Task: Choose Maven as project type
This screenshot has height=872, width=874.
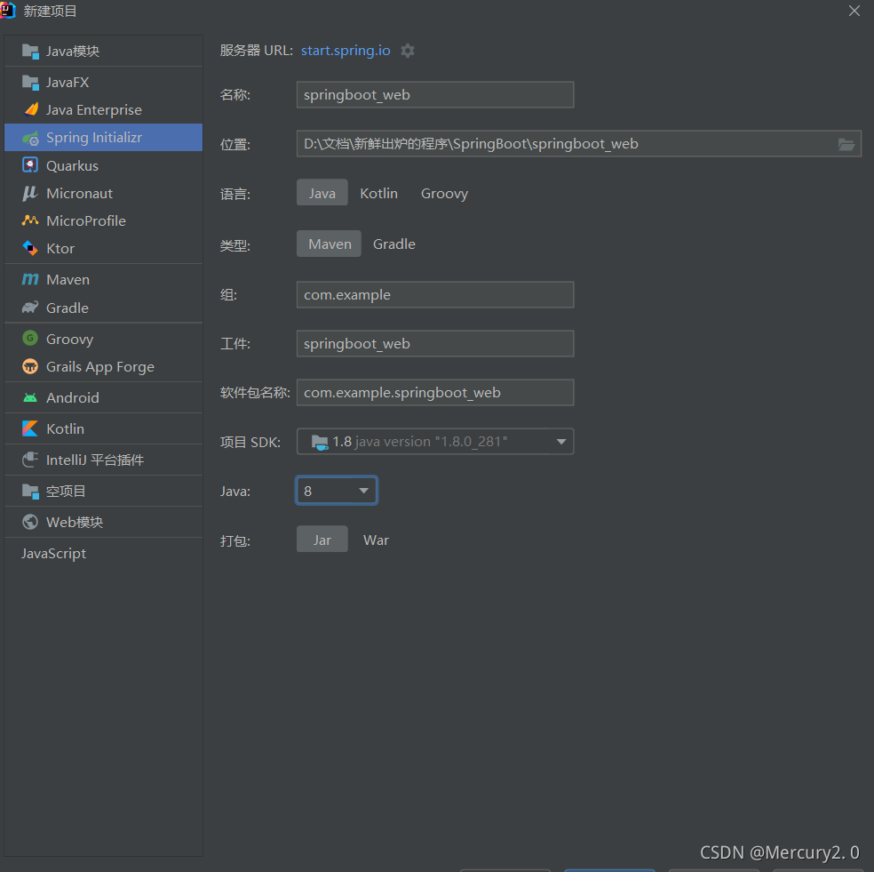Action: (329, 244)
